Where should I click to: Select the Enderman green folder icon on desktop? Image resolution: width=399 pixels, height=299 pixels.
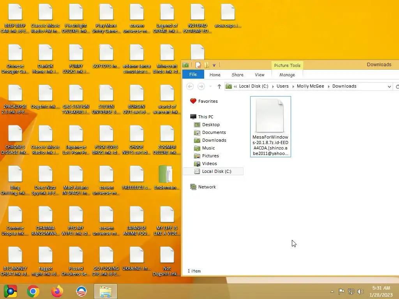click(167, 178)
